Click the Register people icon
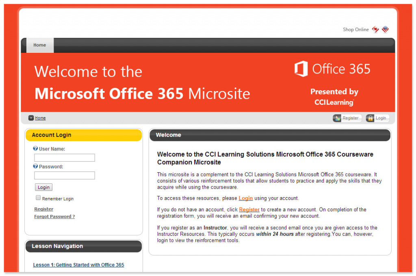The width and height of the screenshot is (416, 276). (x=338, y=118)
